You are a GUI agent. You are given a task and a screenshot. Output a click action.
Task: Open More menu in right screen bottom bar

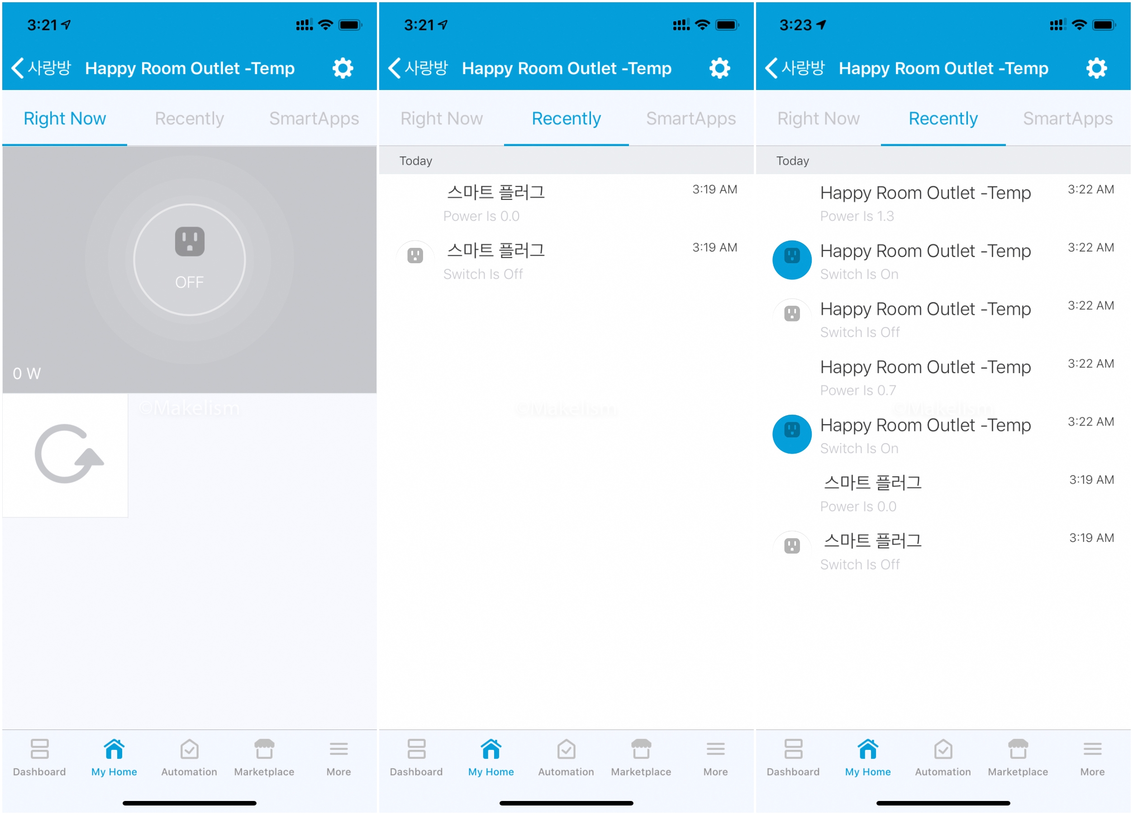[1092, 758]
